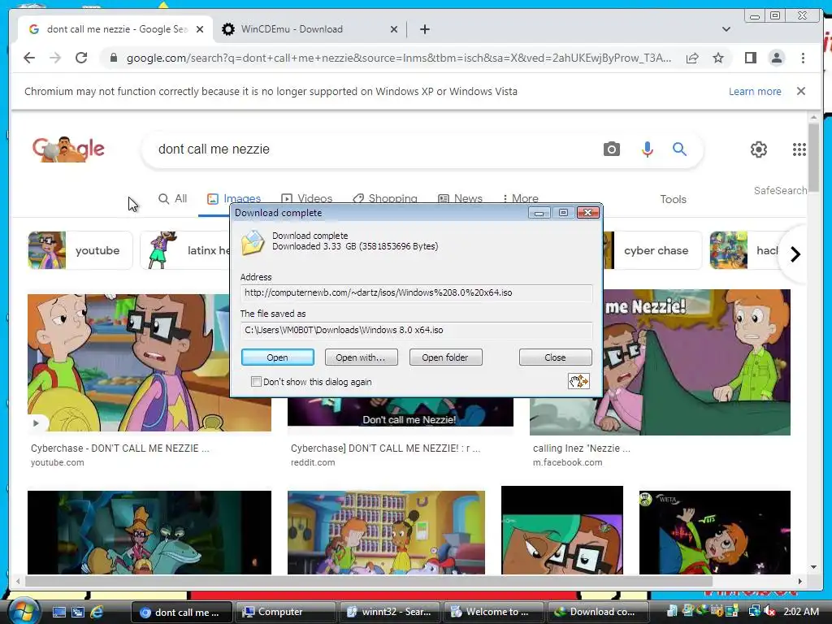Switch to Computer taskbar window

[285, 612]
